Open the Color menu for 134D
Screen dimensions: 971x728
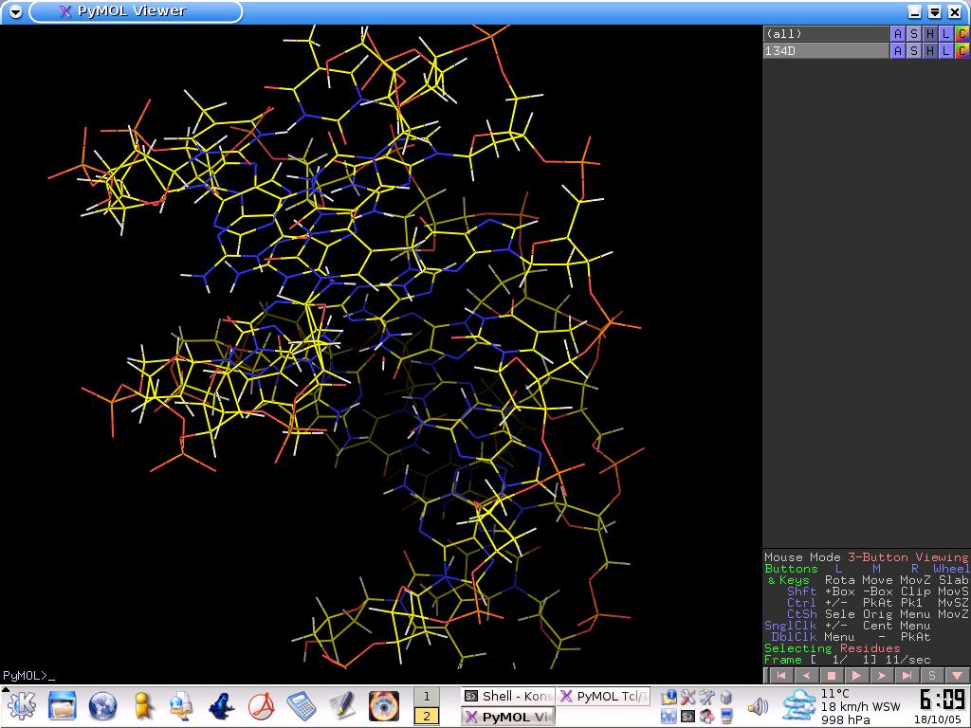pyautogui.click(x=962, y=51)
